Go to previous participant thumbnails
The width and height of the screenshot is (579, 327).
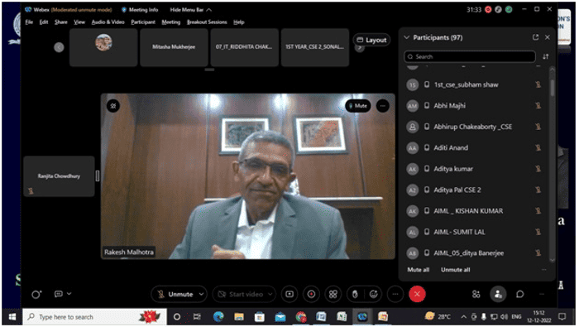tap(59, 47)
